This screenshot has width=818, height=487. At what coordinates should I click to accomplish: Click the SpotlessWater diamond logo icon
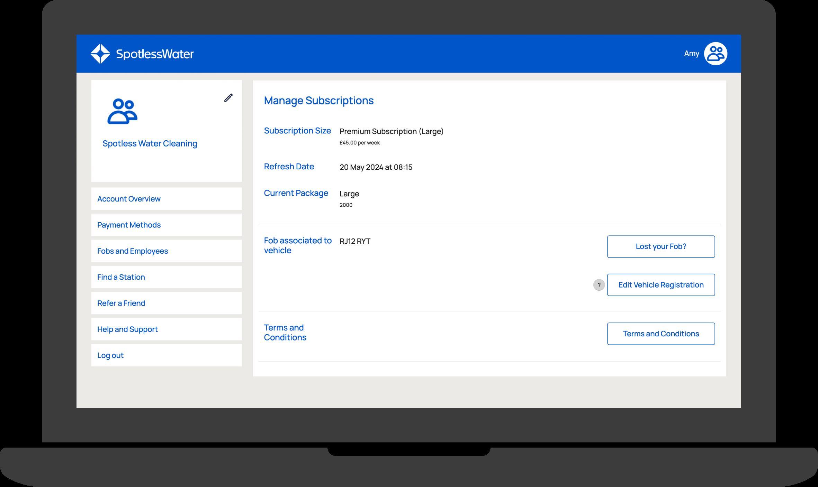(x=100, y=54)
